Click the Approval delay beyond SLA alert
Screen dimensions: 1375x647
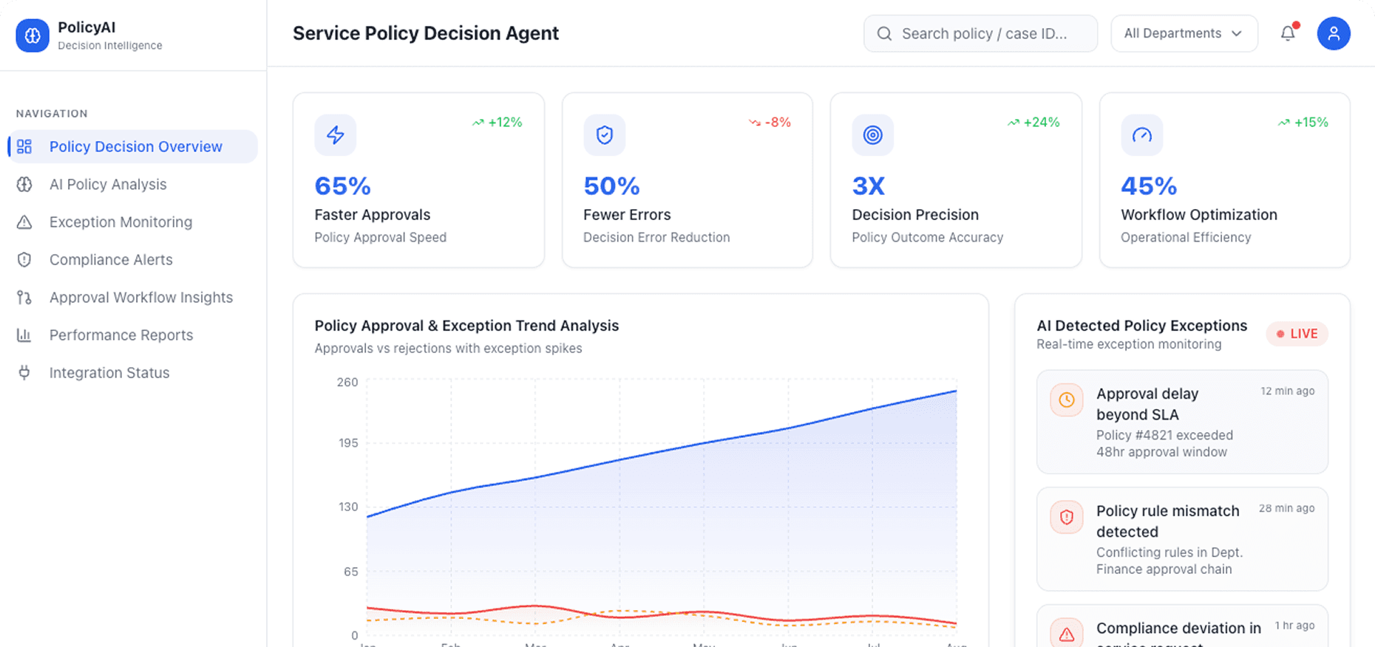[1181, 422]
